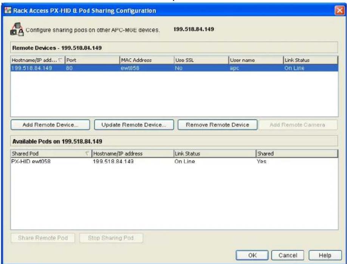Image resolution: width=347 pixels, height=264 pixels.
Task: Sort by Use SSL column header
Action: tap(201, 60)
